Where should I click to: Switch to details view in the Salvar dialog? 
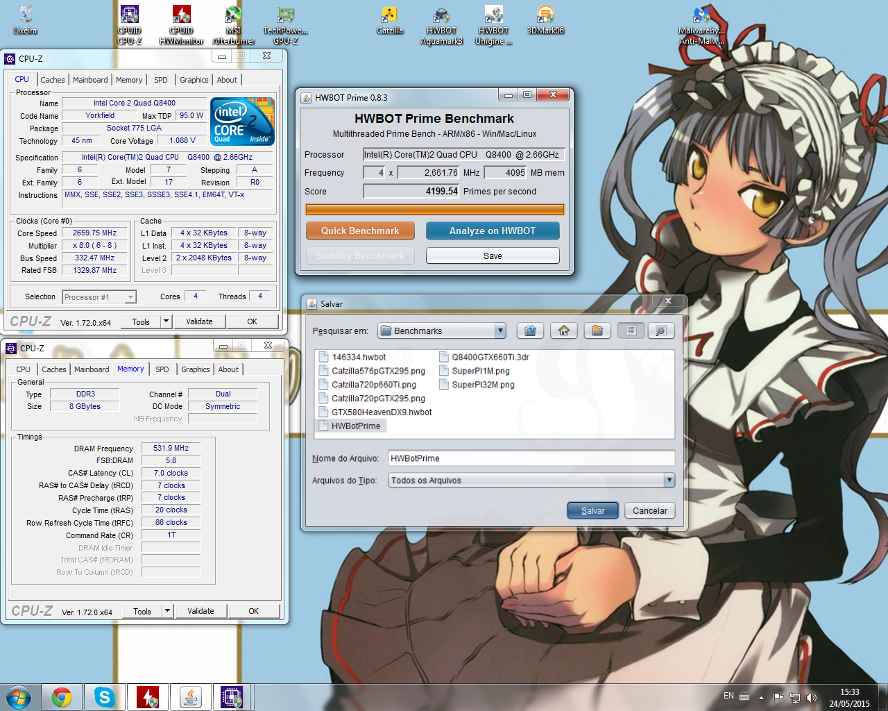point(661,331)
